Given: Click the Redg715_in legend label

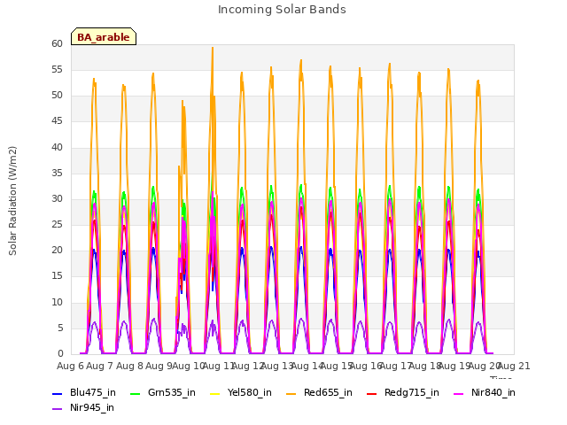Looking at the screenshot, I should click(412, 393).
